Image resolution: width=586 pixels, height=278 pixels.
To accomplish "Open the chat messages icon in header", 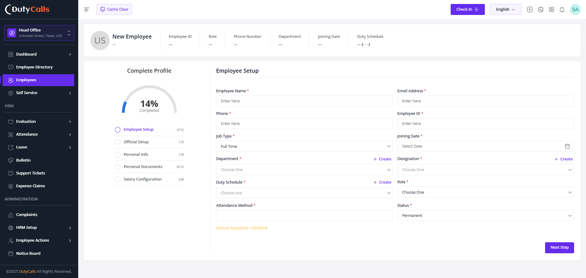I will point(540,9).
